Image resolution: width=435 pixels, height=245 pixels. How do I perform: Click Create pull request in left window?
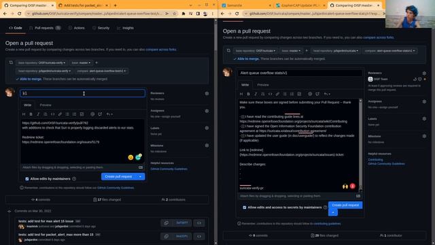point(119,177)
